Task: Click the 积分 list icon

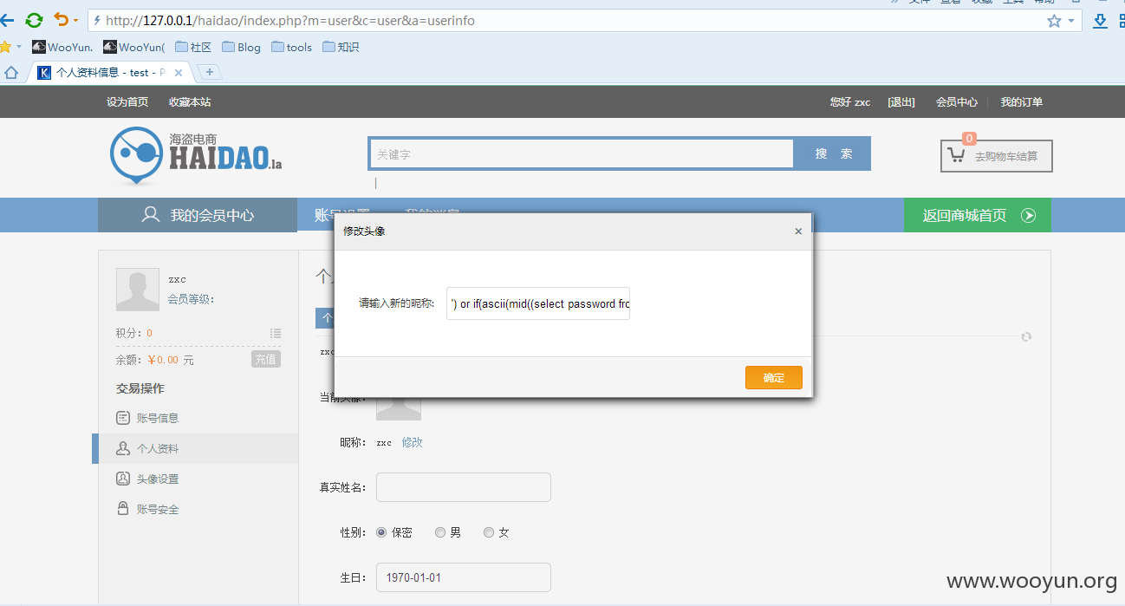Action: 276,333
